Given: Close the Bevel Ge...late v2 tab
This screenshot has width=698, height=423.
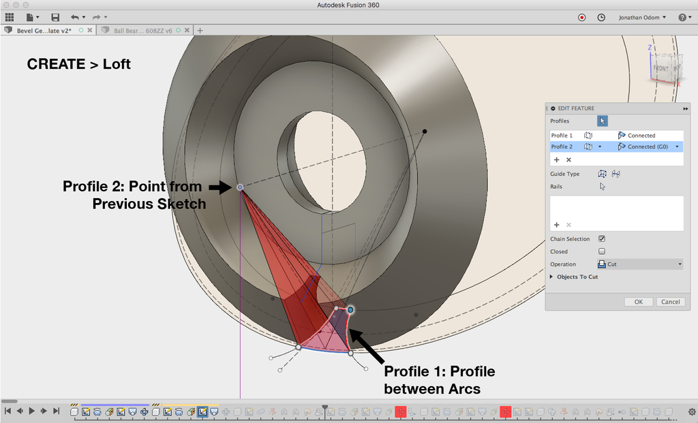Looking at the screenshot, I should 90,30.
